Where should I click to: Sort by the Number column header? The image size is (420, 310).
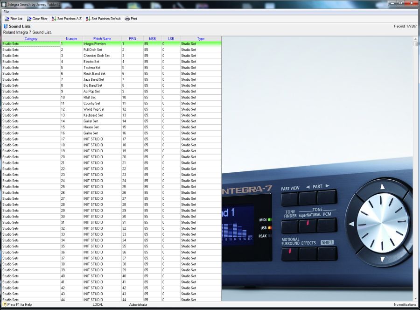[x=71, y=39]
